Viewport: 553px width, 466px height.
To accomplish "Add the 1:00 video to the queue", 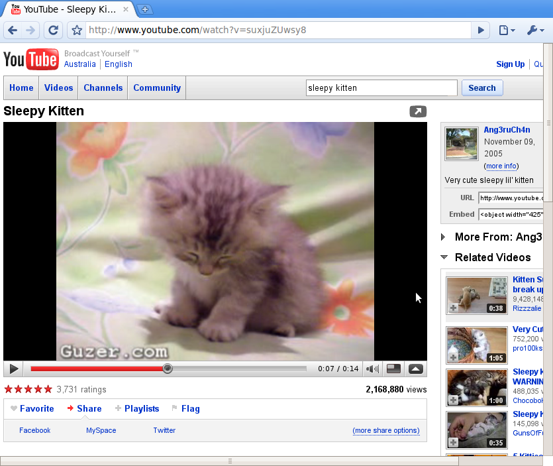I will tap(454, 400).
